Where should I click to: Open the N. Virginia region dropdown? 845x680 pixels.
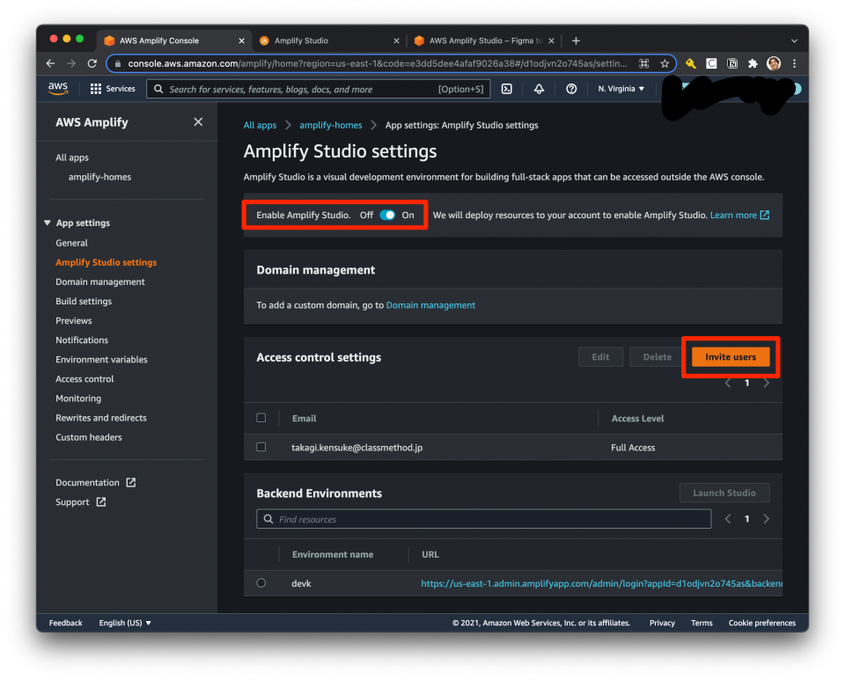[x=621, y=89]
